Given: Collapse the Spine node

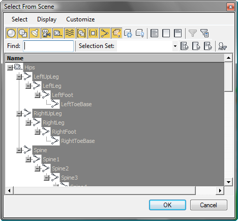Looking at the screenshot, I should click(19, 150).
